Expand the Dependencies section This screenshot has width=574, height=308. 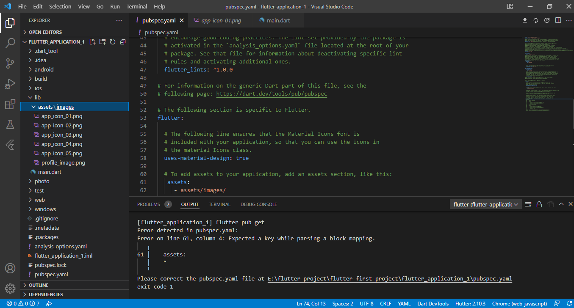click(x=75, y=294)
